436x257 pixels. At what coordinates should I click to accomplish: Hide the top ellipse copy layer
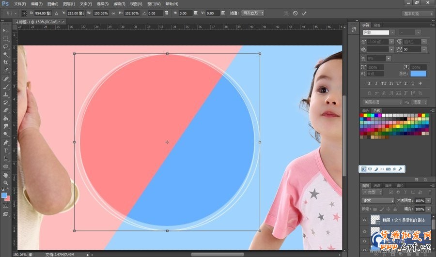point(365,220)
